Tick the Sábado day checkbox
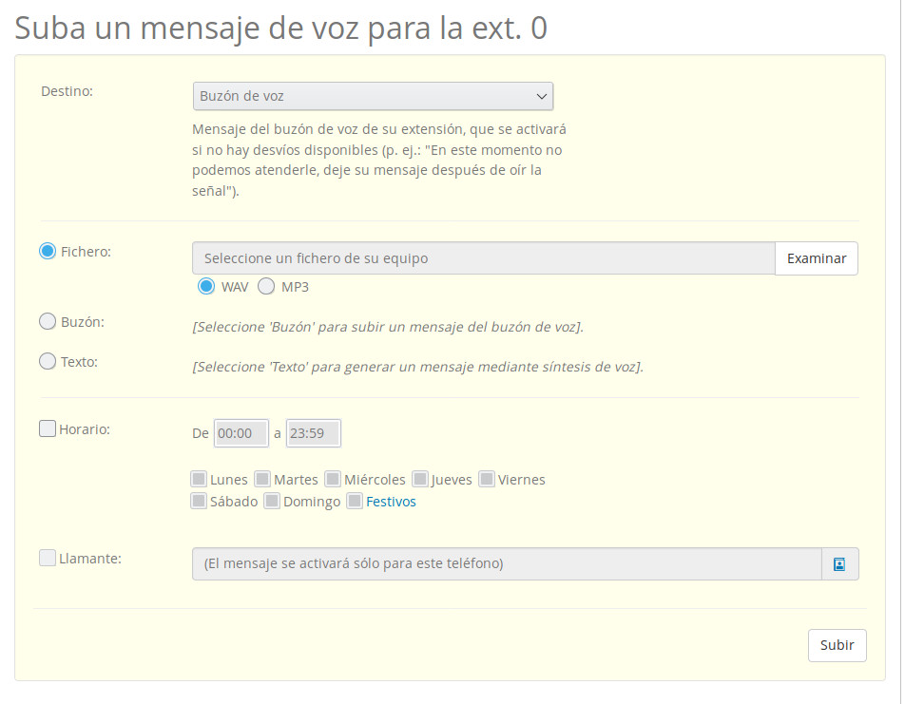This screenshot has height=704, width=905. (x=199, y=501)
